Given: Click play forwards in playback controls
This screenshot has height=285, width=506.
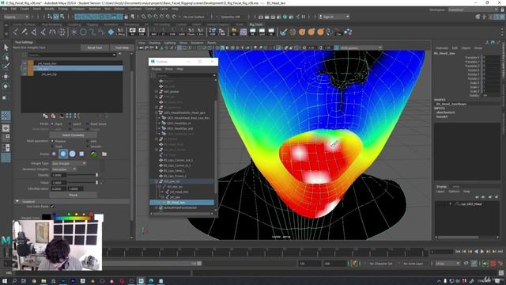Looking at the screenshot, I should tap(482, 252).
